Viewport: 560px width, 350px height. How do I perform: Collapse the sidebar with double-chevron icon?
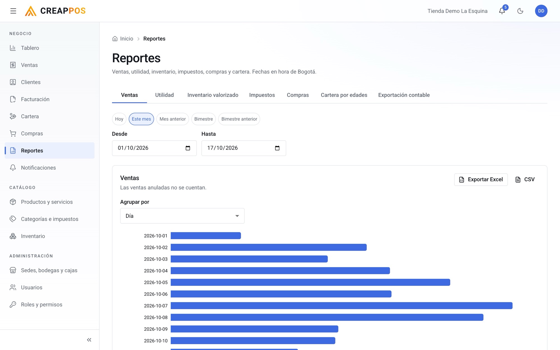(89, 340)
